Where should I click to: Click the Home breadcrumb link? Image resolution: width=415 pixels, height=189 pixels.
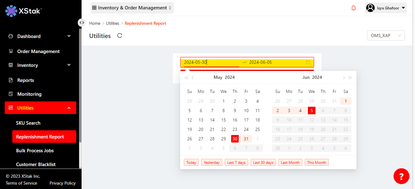click(95, 24)
